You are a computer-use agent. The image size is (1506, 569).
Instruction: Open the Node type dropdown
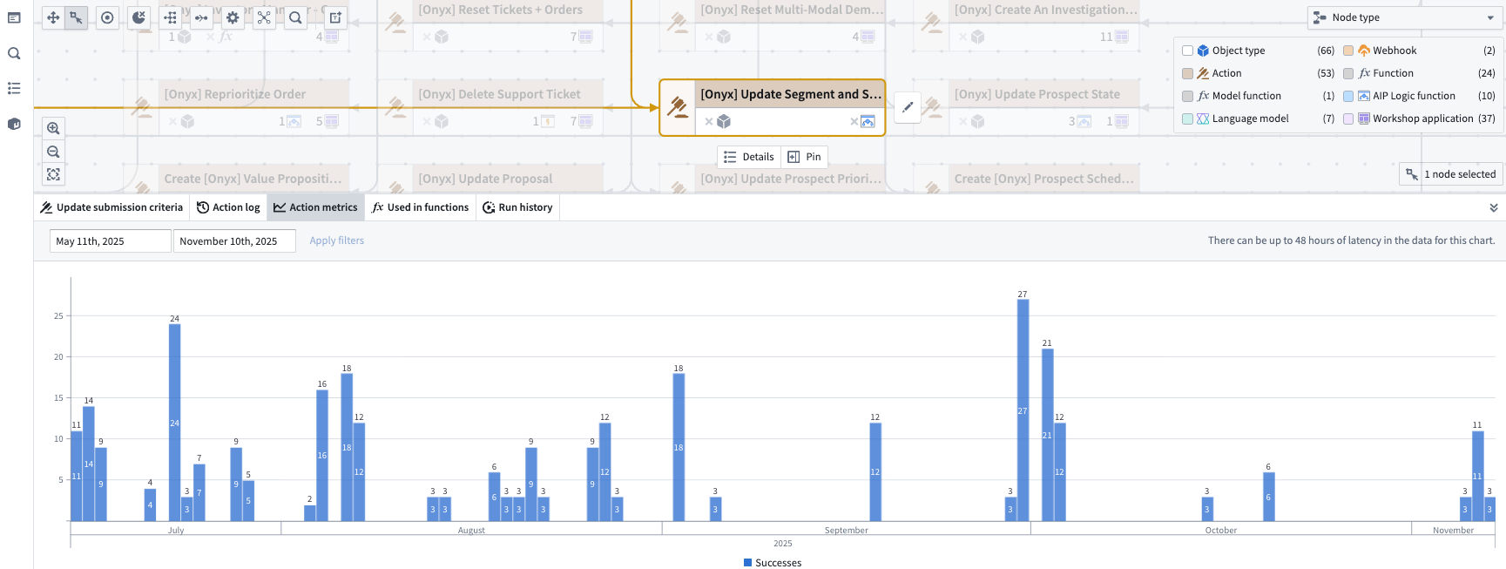click(1404, 17)
